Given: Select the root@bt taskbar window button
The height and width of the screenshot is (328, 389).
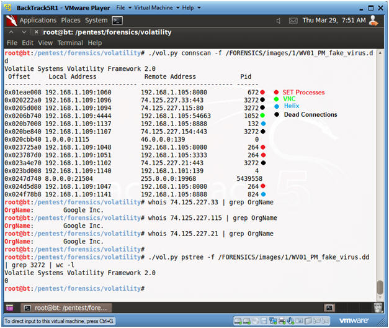Looking at the screenshot, I should (x=66, y=308).
